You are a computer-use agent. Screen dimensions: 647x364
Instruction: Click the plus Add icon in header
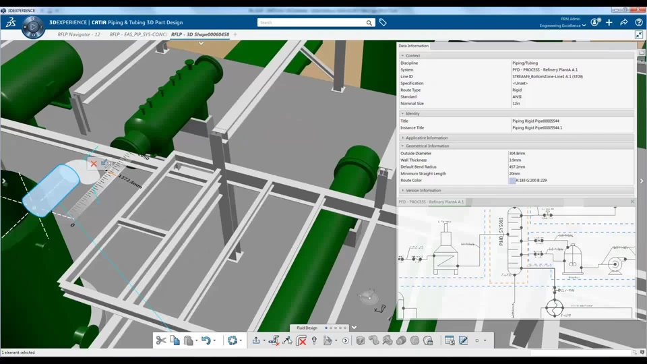pyautogui.click(x=609, y=22)
